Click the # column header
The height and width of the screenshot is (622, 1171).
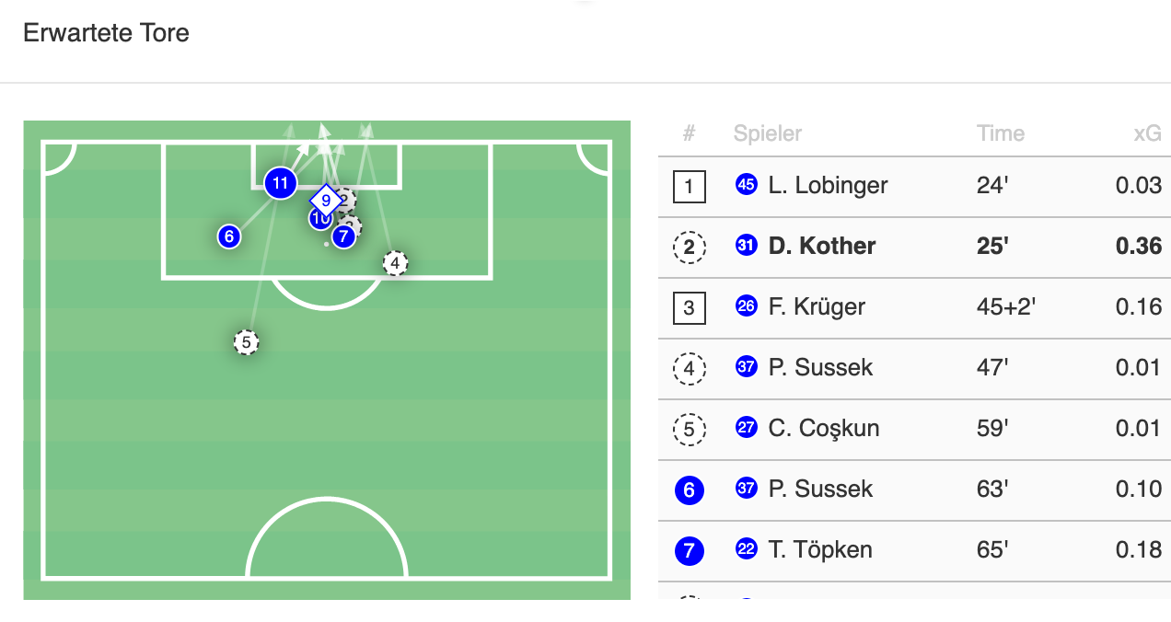[689, 133]
